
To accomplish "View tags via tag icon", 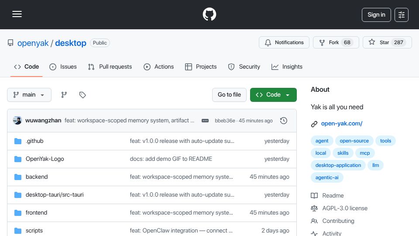I will click(x=82, y=95).
